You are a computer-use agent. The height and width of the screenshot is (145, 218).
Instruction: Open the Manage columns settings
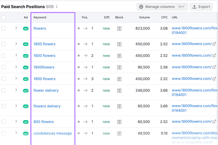point(162,7)
